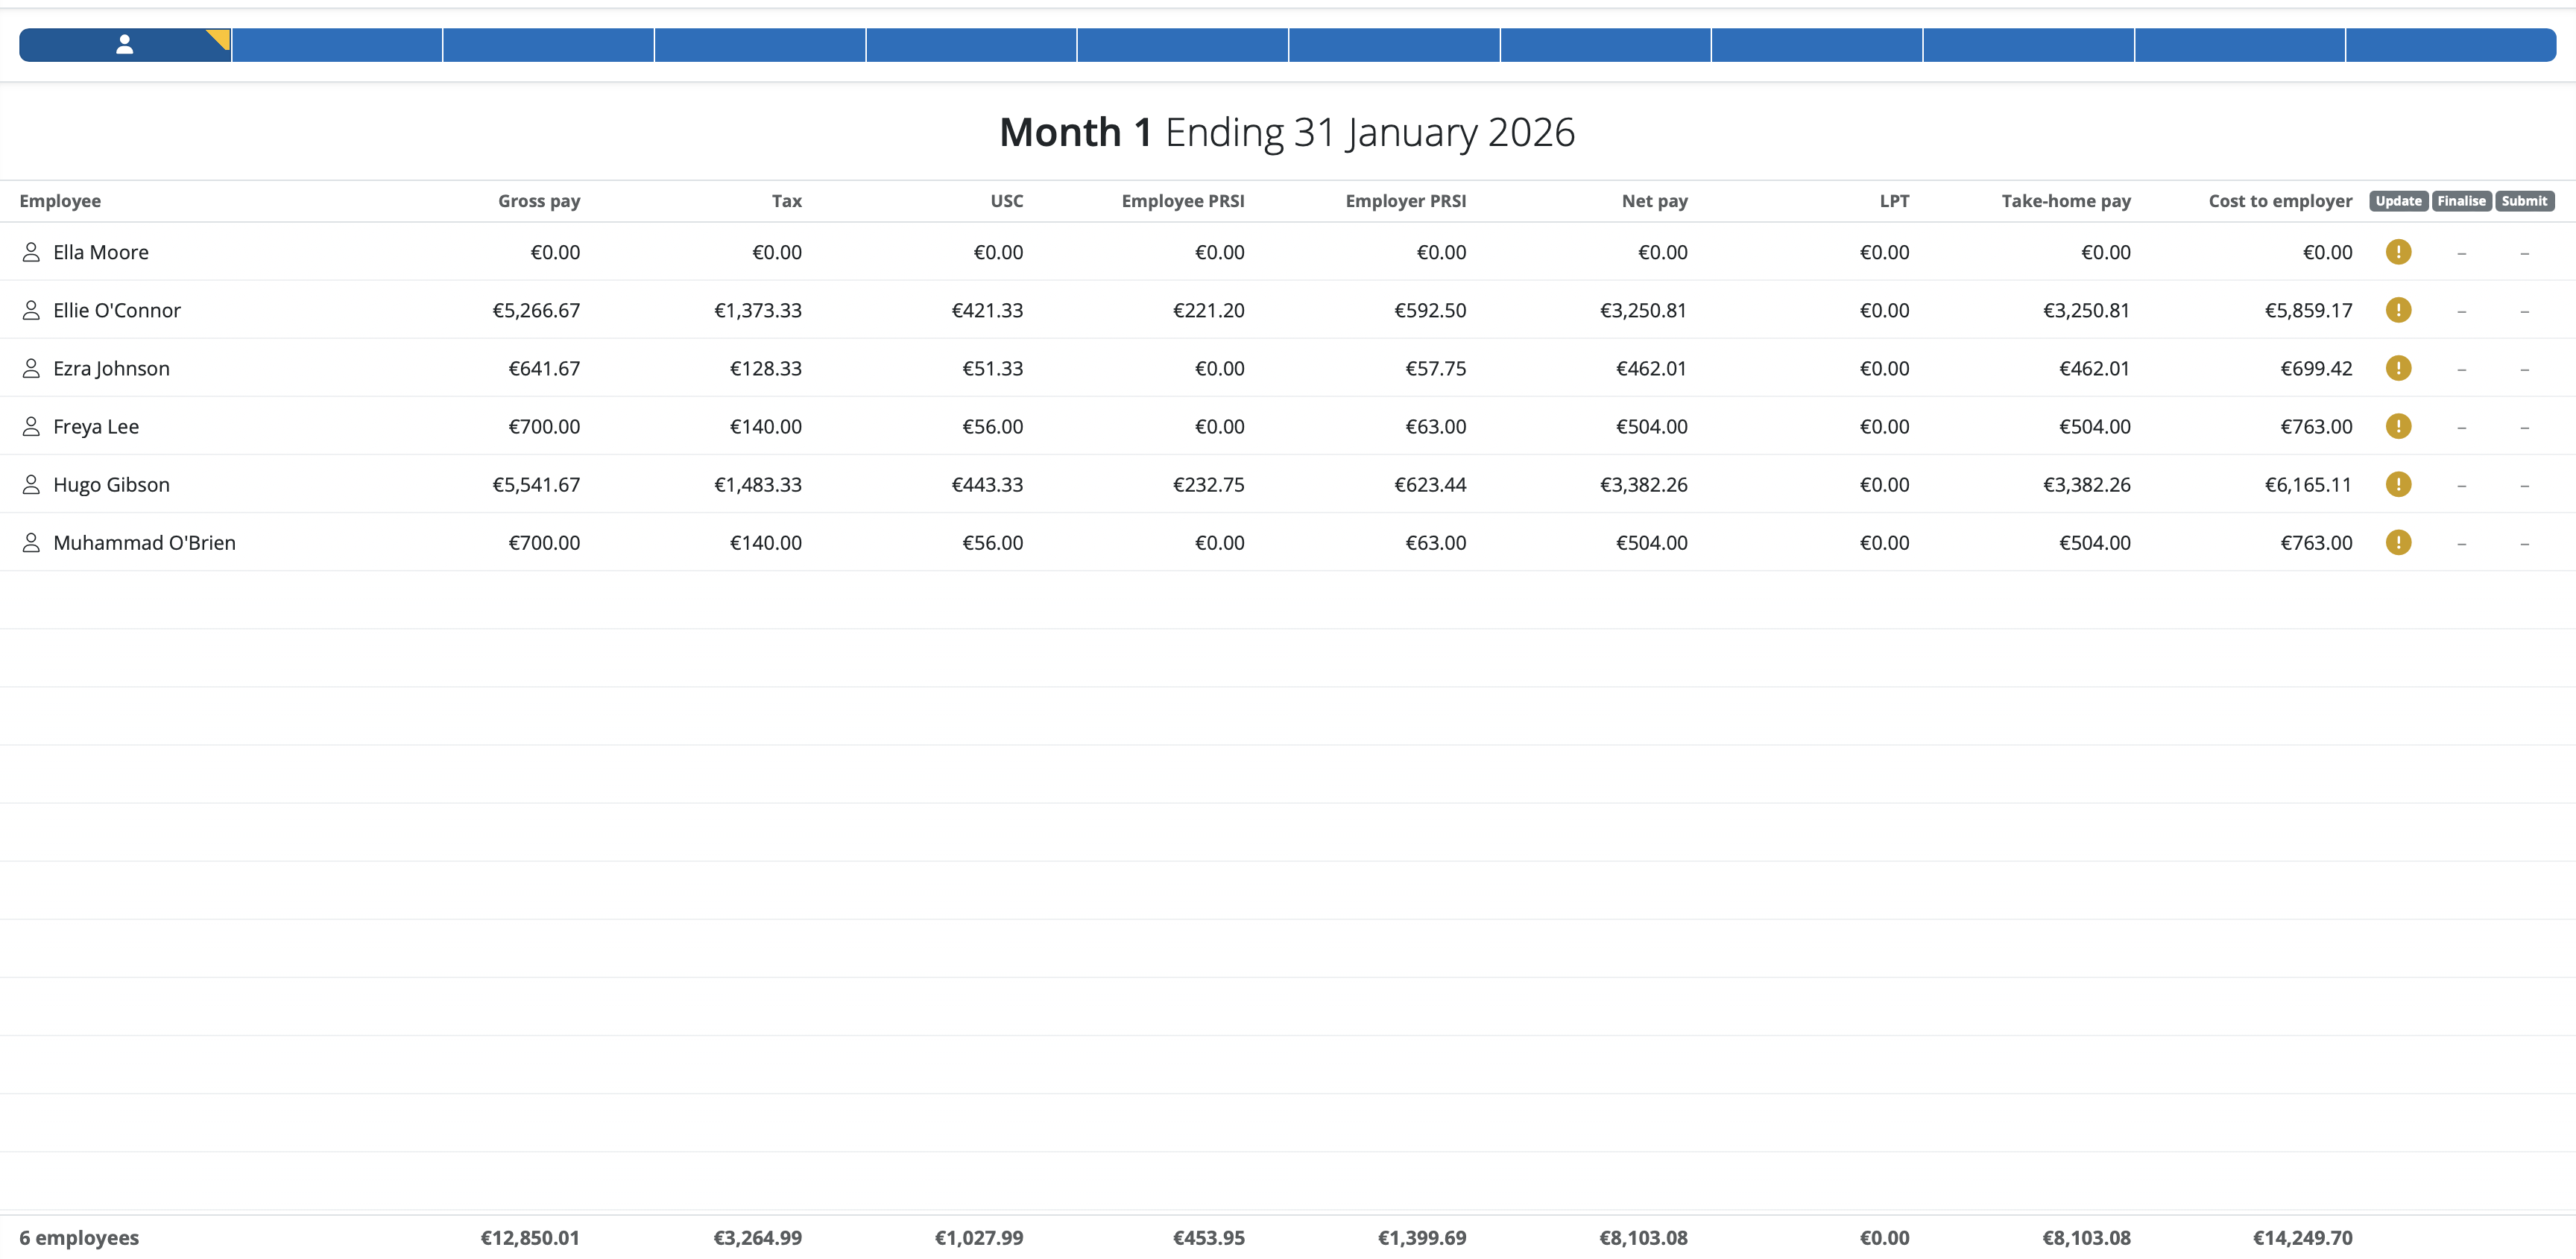Click person icon beside Hugo Gibson
Screen dimensions: 2576x1259
click(31, 485)
